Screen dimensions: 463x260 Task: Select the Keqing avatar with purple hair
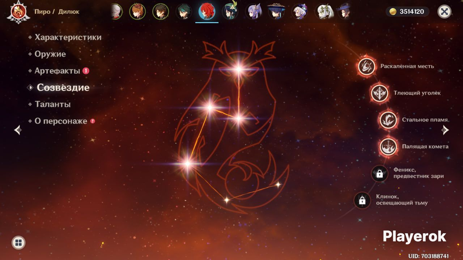pyautogui.click(x=253, y=12)
